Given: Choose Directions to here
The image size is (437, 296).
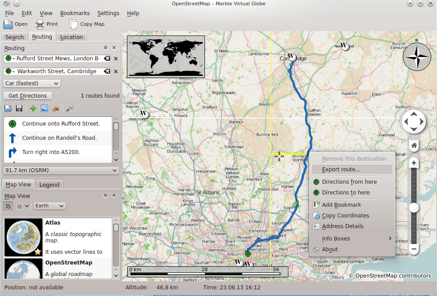Looking at the screenshot, I should 352,193.
